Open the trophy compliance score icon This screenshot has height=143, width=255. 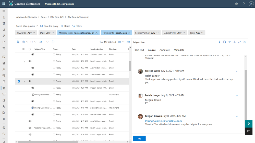pyautogui.click(x=4, y=23)
